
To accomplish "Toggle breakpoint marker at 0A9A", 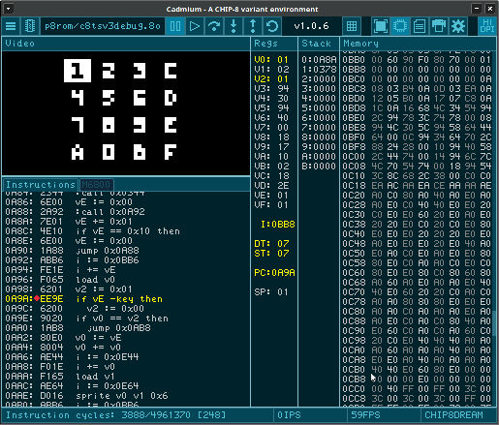I will (37, 298).
